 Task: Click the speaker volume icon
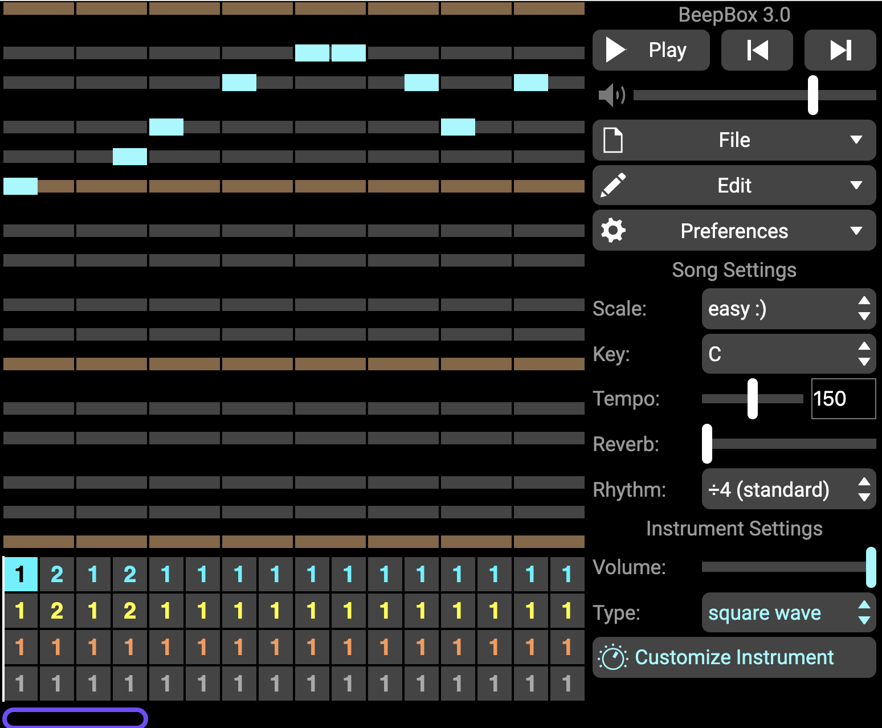coord(611,95)
